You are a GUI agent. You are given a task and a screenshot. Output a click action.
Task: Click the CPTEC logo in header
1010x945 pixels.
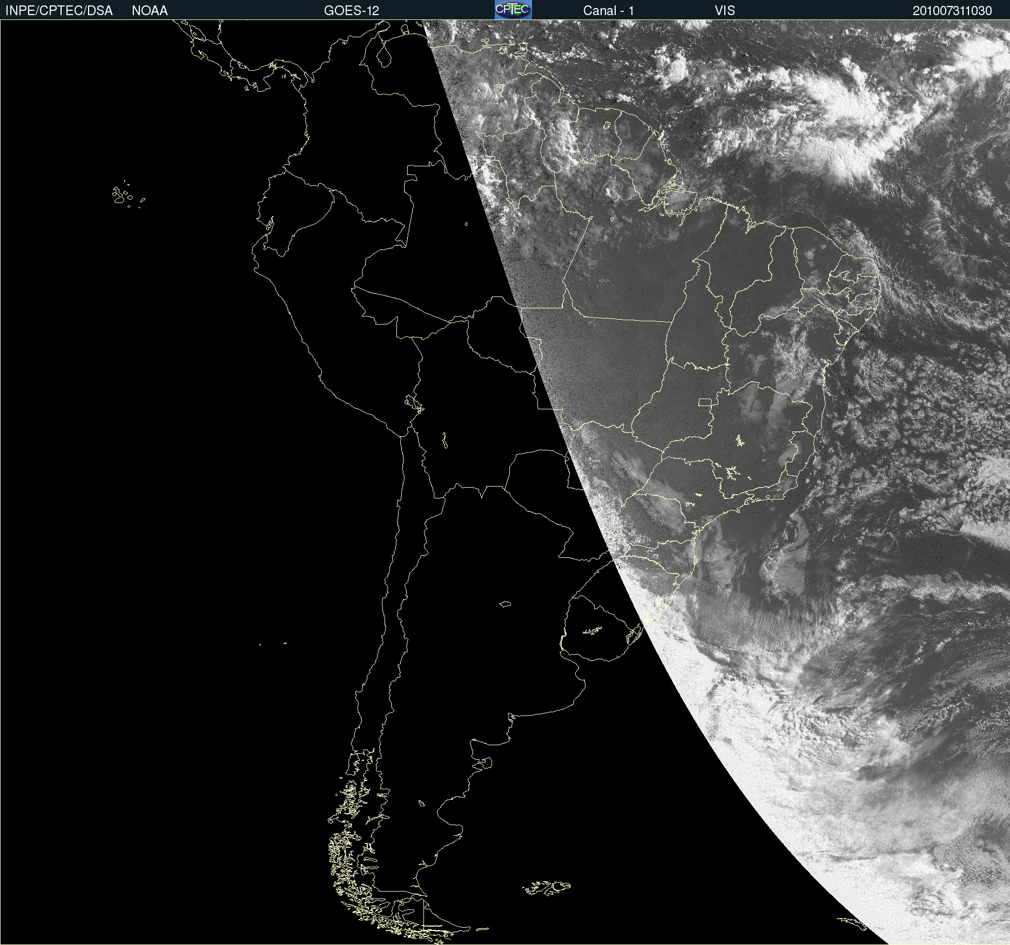[513, 10]
